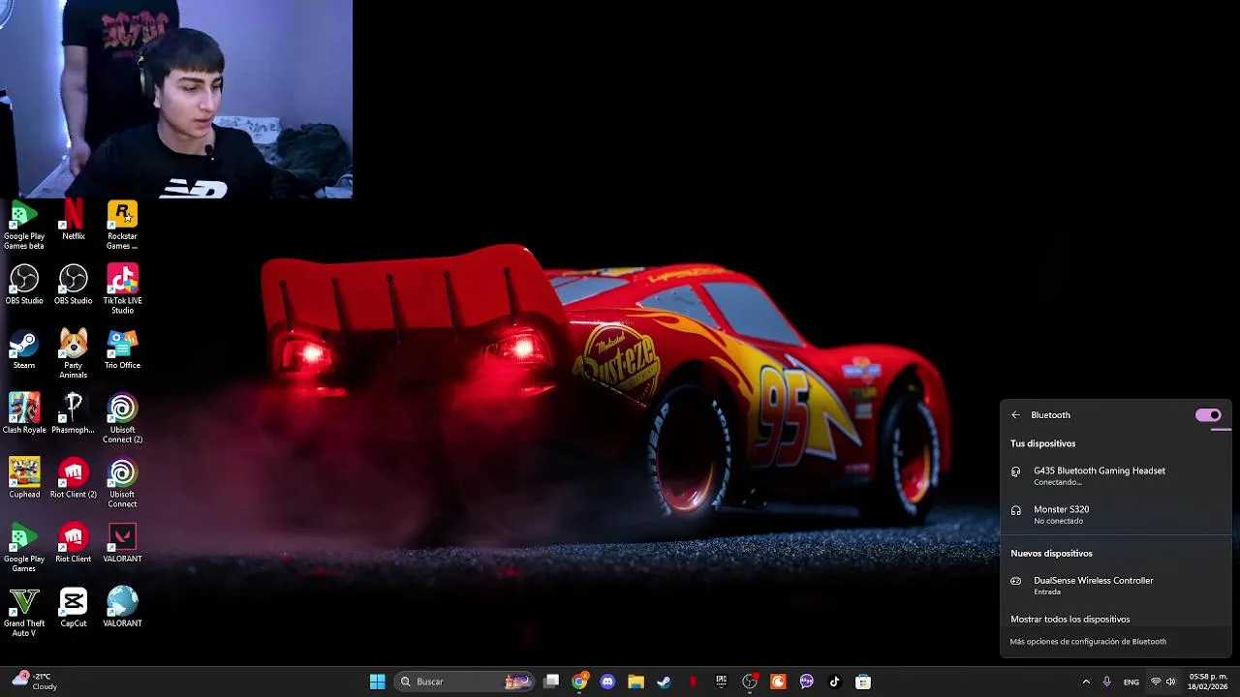Launch the Cuphead desktop shortcut
Image resolution: width=1240 pixels, height=697 pixels.
tap(24, 478)
